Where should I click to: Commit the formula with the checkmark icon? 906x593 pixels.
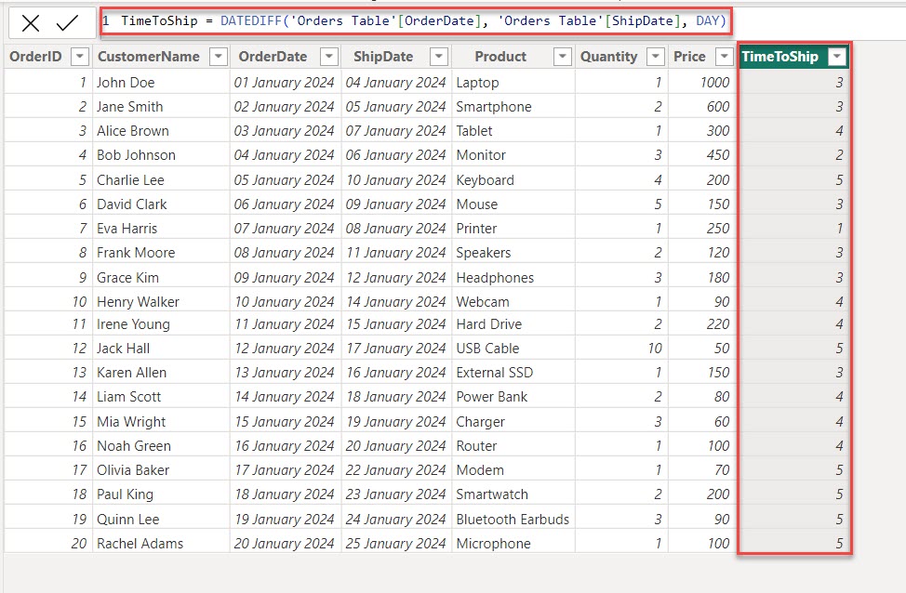[68, 22]
